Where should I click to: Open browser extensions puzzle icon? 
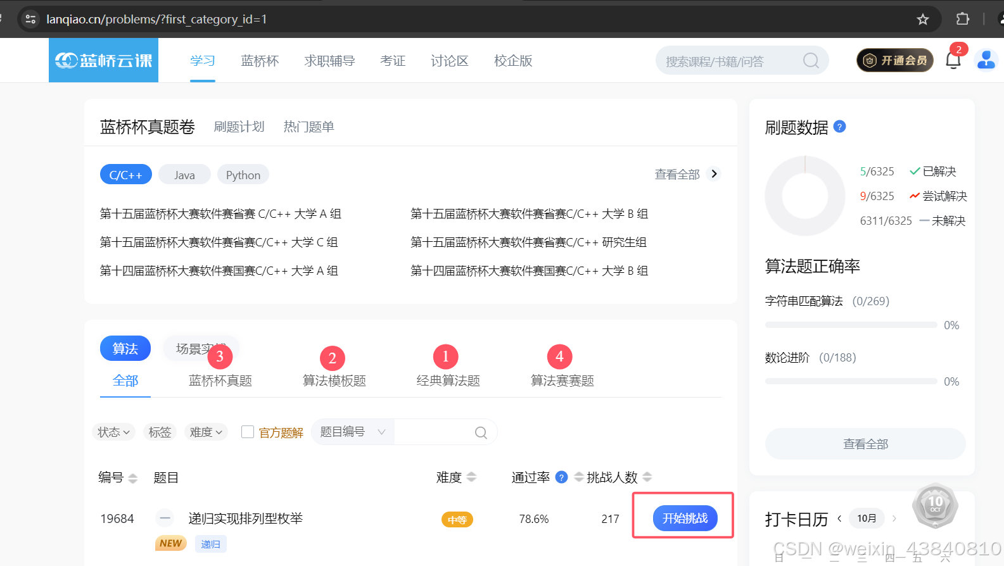pos(963,19)
